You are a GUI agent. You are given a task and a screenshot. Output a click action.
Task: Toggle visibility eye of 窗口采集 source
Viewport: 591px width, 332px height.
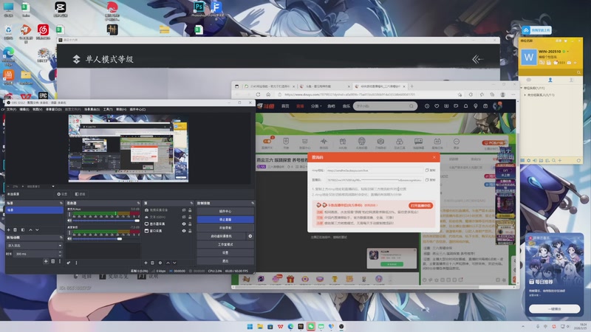(x=184, y=231)
